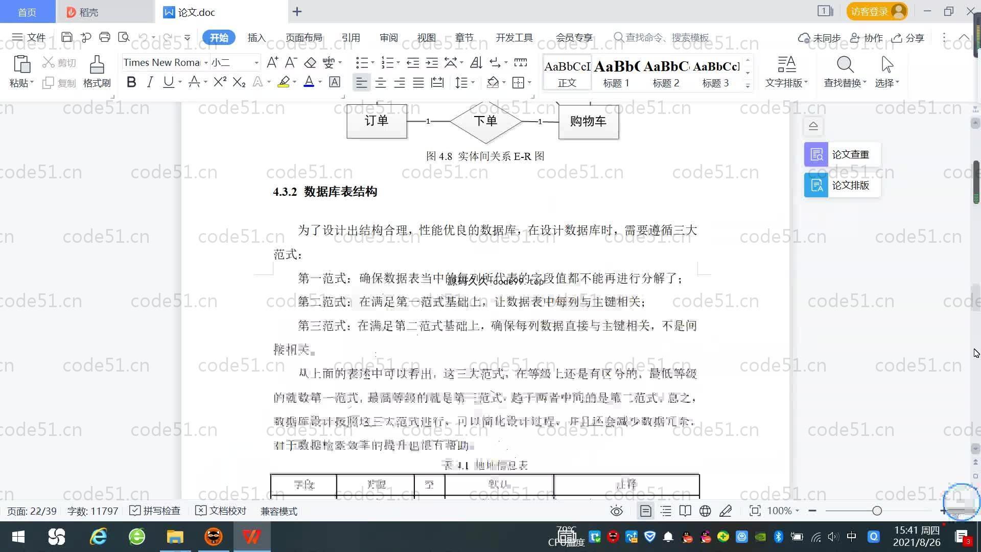Expand the line spacing dropdown

(473, 82)
